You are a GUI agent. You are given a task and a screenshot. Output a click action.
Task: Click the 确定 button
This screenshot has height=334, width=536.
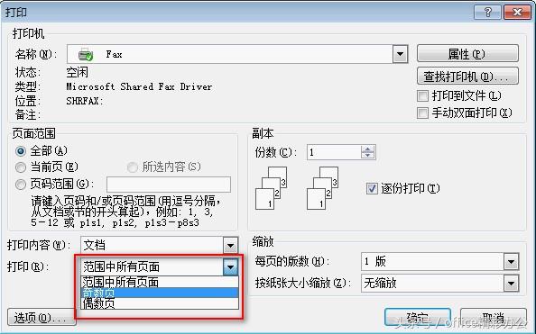click(x=418, y=318)
